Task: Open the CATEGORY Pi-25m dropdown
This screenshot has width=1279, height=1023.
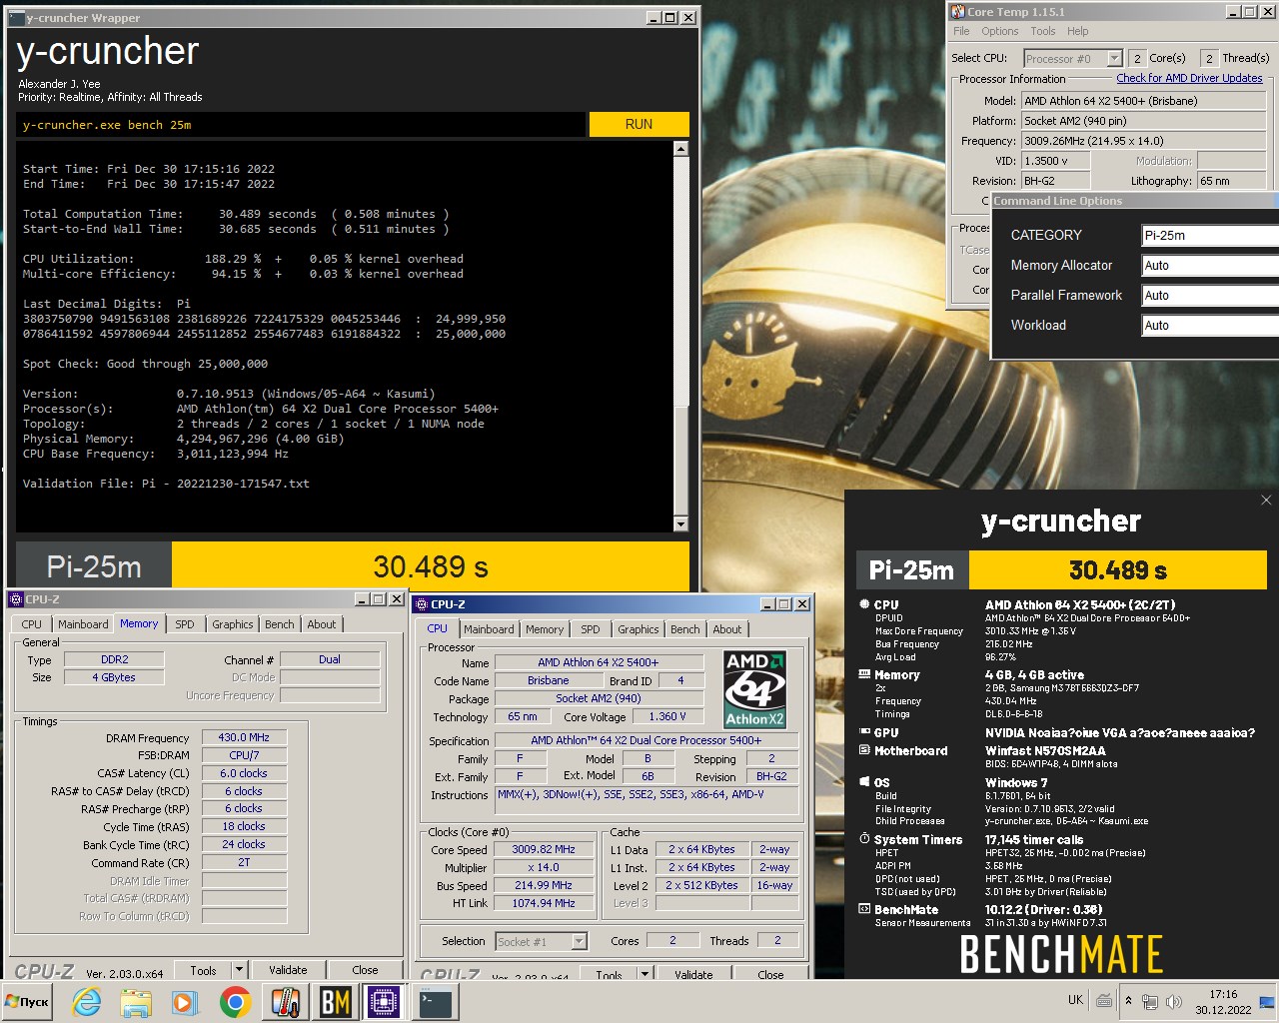Action: [1210, 235]
